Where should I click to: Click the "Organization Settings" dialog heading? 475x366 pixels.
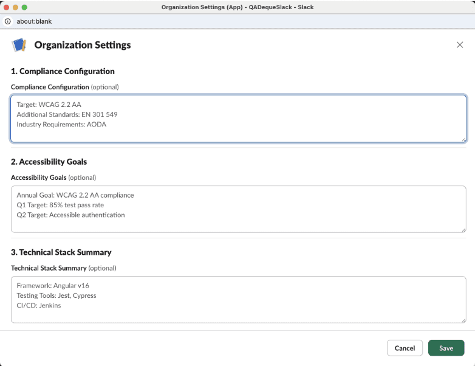(83, 45)
